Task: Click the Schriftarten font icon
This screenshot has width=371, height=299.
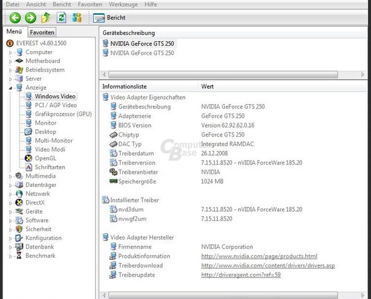Action: tap(28, 167)
